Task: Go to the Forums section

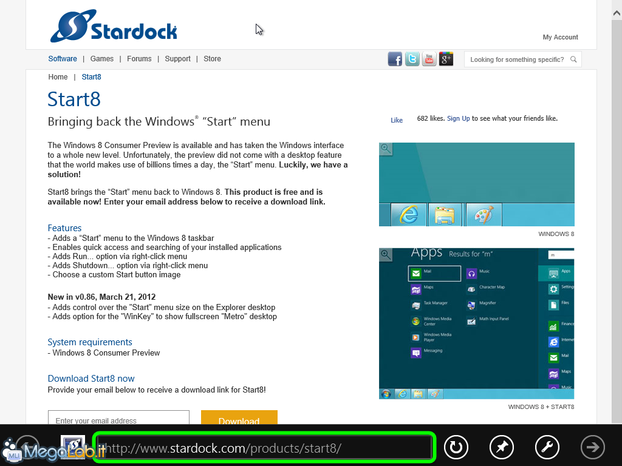Action: (x=139, y=59)
